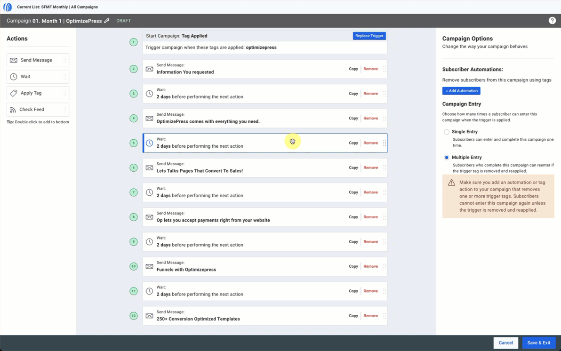Image resolution: width=561 pixels, height=351 pixels.
Task: Click drag handle on Apply Tag action
Action: 65,93
